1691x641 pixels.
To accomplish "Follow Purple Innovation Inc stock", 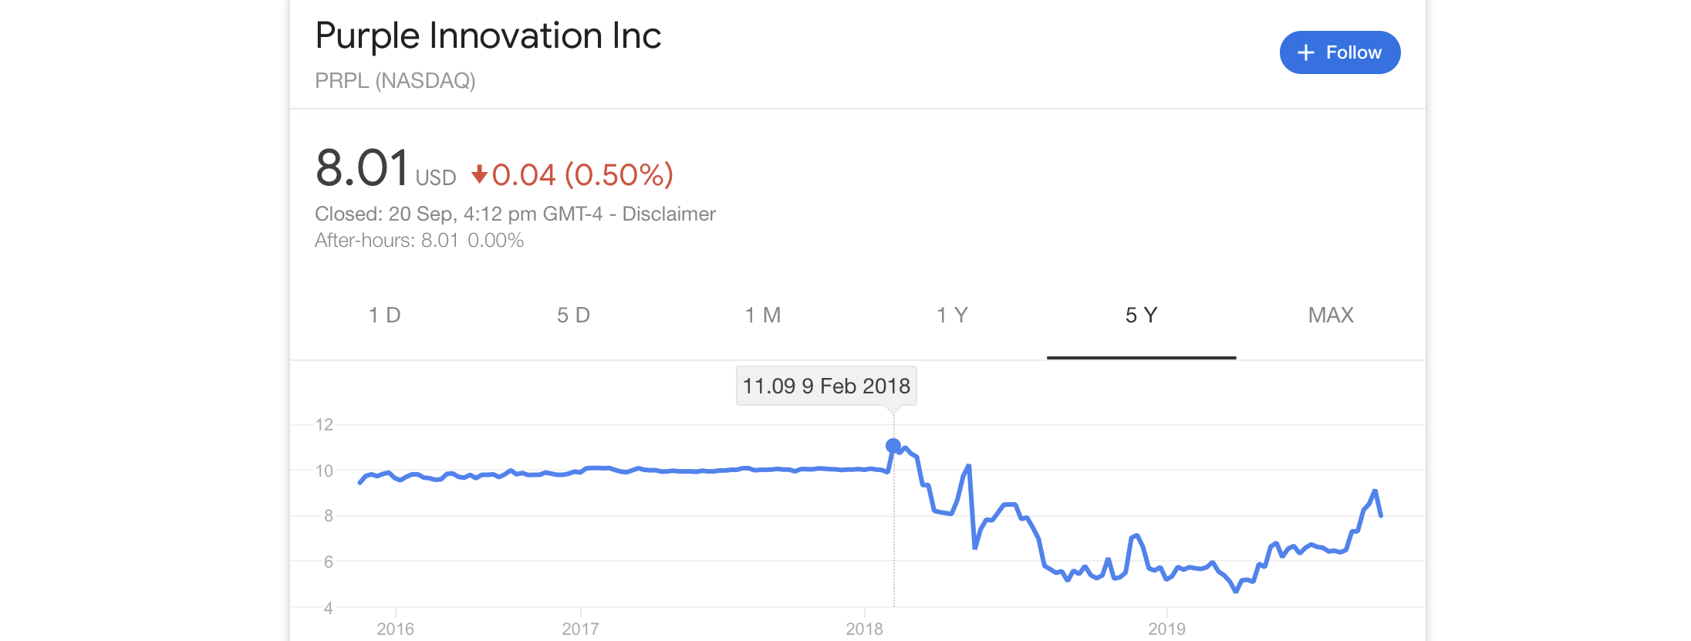I will tap(1340, 52).
